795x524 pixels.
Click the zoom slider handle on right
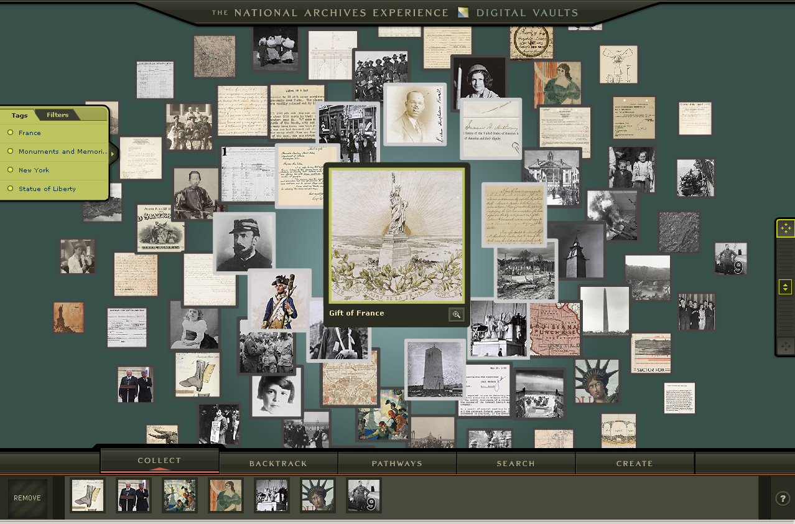click(x=785, y=287)
